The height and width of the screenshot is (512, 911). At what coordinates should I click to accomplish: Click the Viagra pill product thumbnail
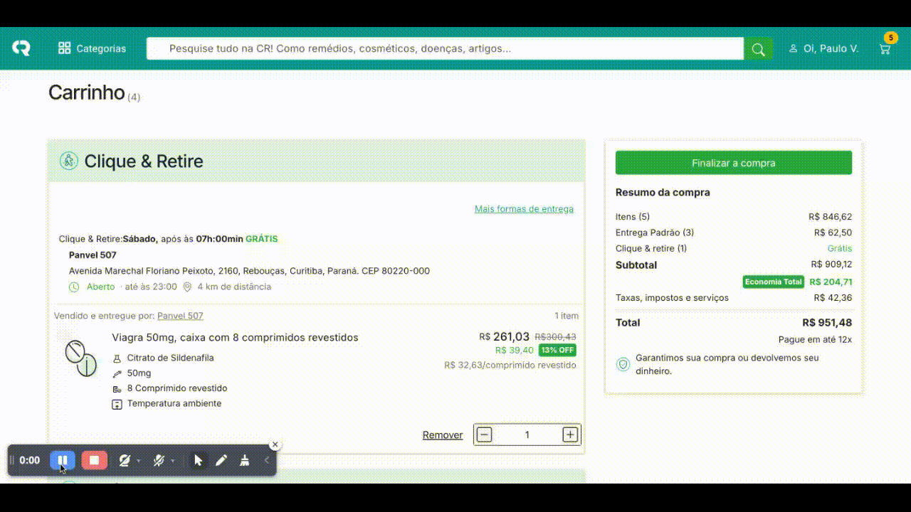(80, 358)
